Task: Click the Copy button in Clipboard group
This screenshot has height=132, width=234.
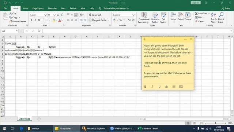Action: click(13, 18)
